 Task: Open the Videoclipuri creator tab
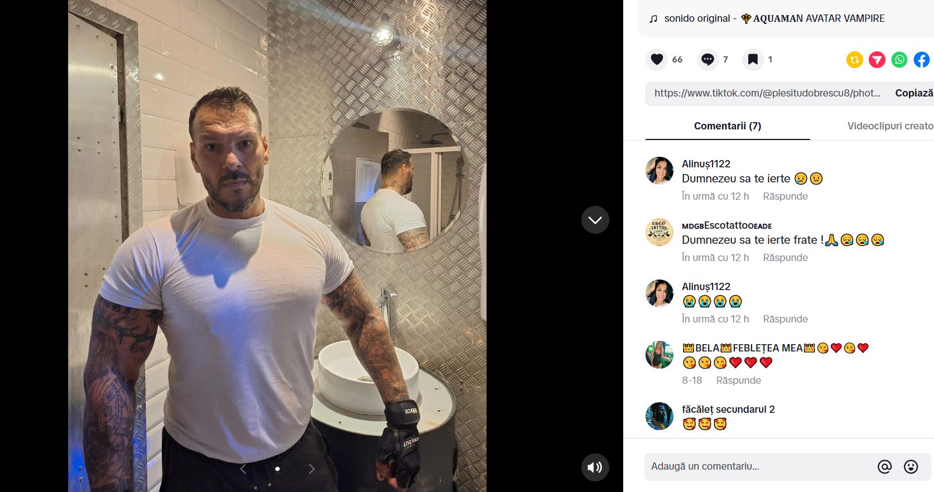890,126
